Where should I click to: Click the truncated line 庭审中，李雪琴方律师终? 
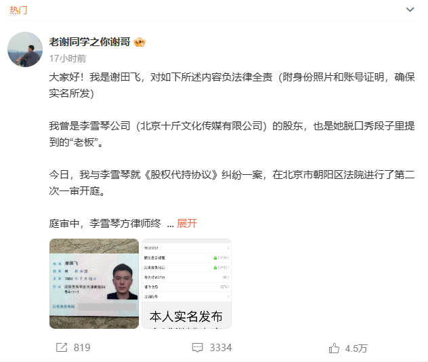(x=105, y=224)
